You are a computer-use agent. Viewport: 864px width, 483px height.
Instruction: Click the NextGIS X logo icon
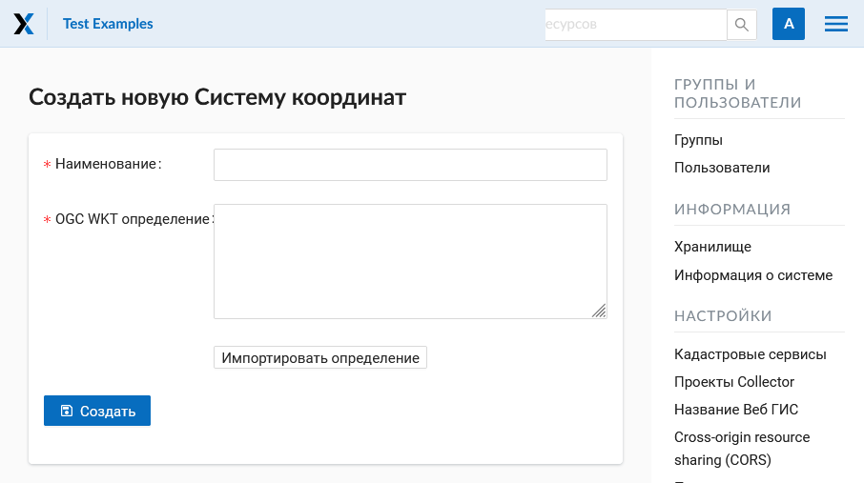[24, 24]
